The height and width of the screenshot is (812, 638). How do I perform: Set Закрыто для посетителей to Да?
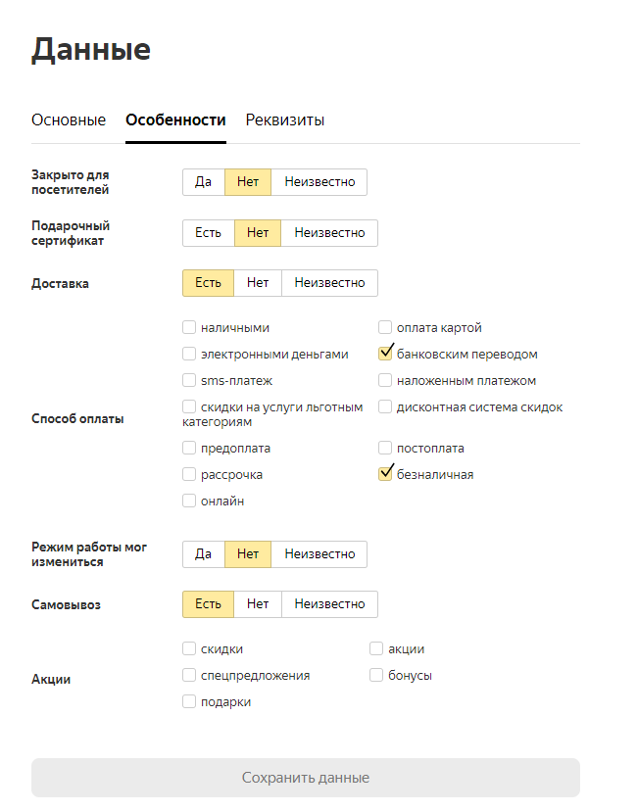tap(204, 182)
